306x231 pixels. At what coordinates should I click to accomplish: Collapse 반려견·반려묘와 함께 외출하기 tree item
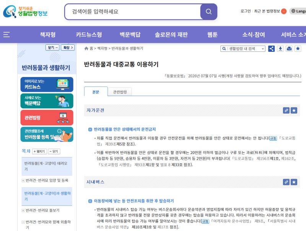click(23, 222)
